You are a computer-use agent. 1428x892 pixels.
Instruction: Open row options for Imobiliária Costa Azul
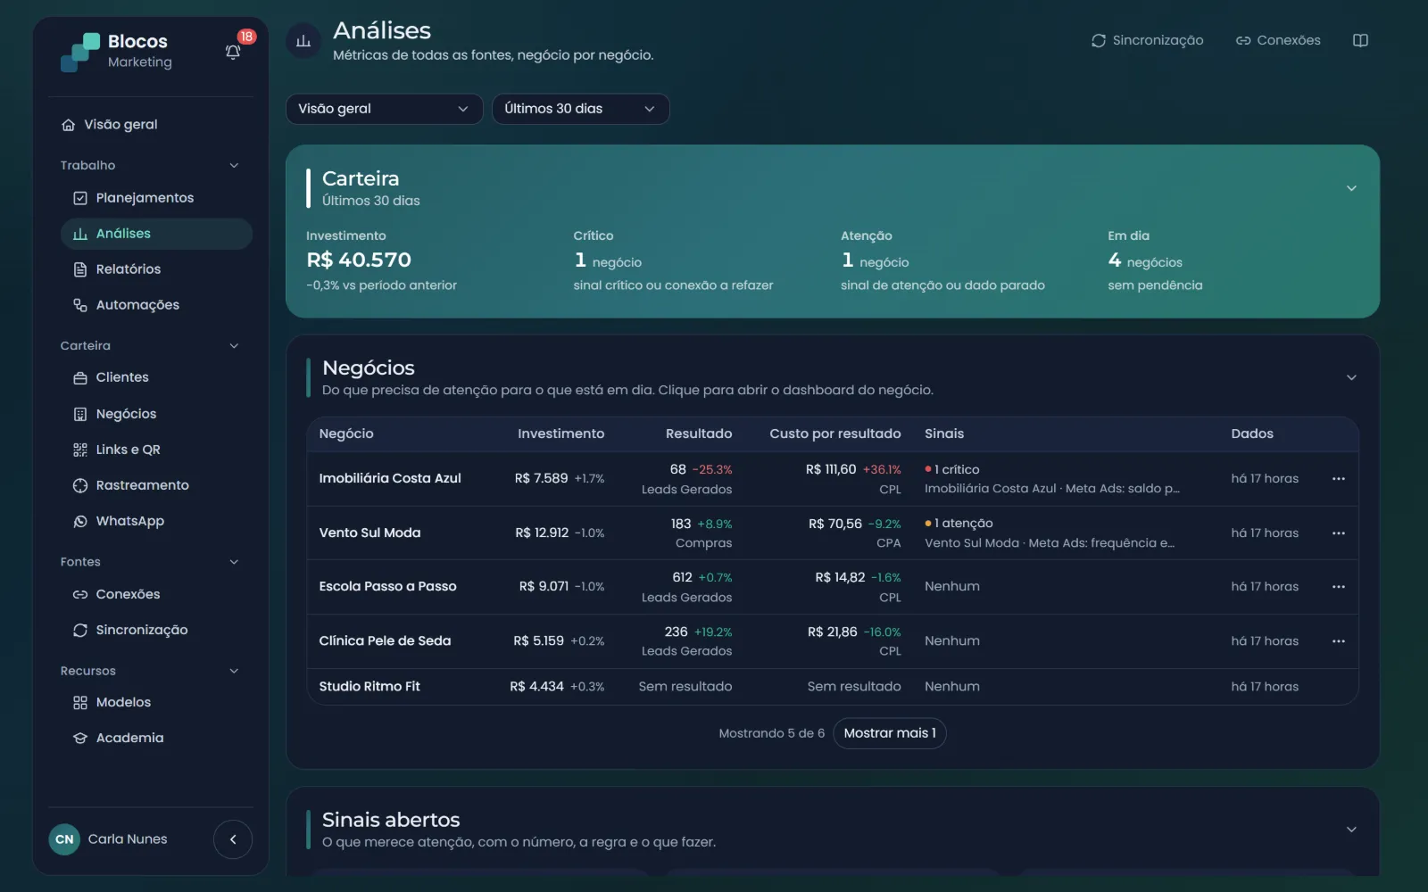coord(1338,479)
